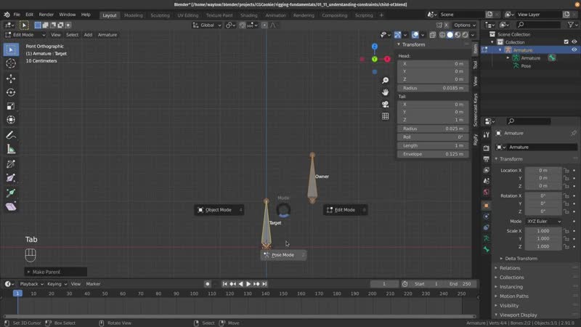Collapse the Viewport Display panel

(x=518, y=315)
